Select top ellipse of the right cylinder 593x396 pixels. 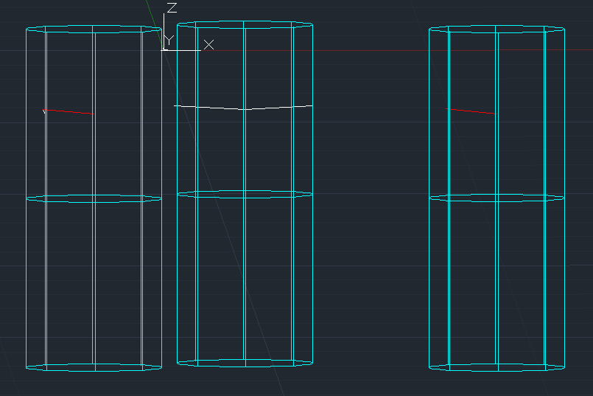497,29
